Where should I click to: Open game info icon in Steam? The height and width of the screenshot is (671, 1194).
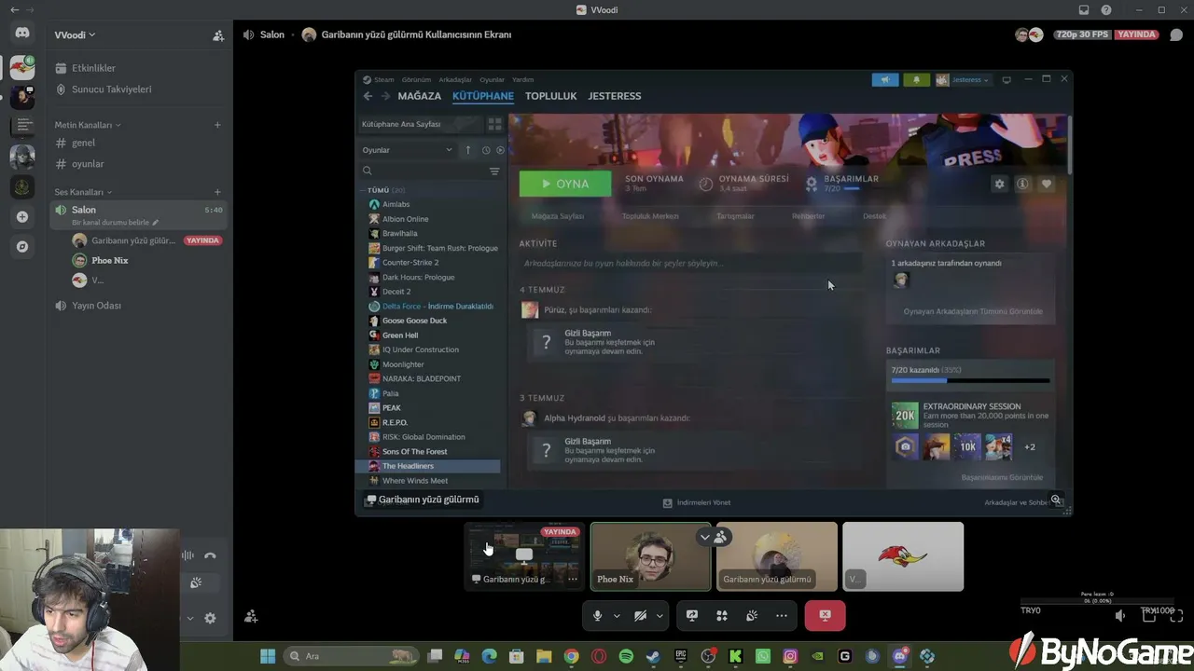click(x=1023, y=185)
